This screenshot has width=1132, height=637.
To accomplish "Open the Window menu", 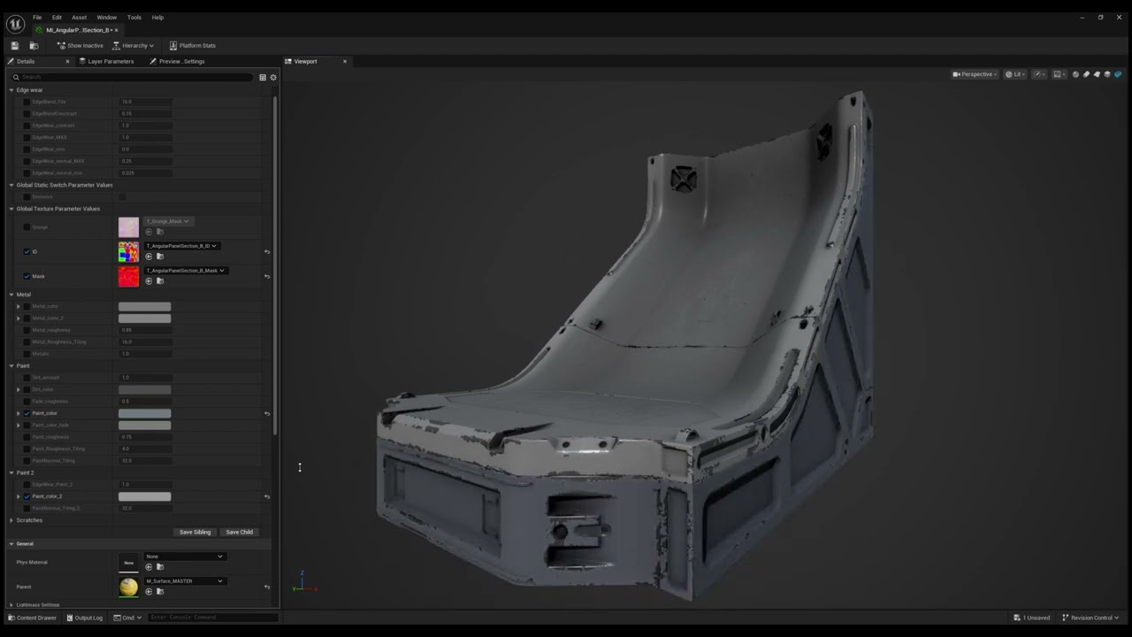I will 107,17.
